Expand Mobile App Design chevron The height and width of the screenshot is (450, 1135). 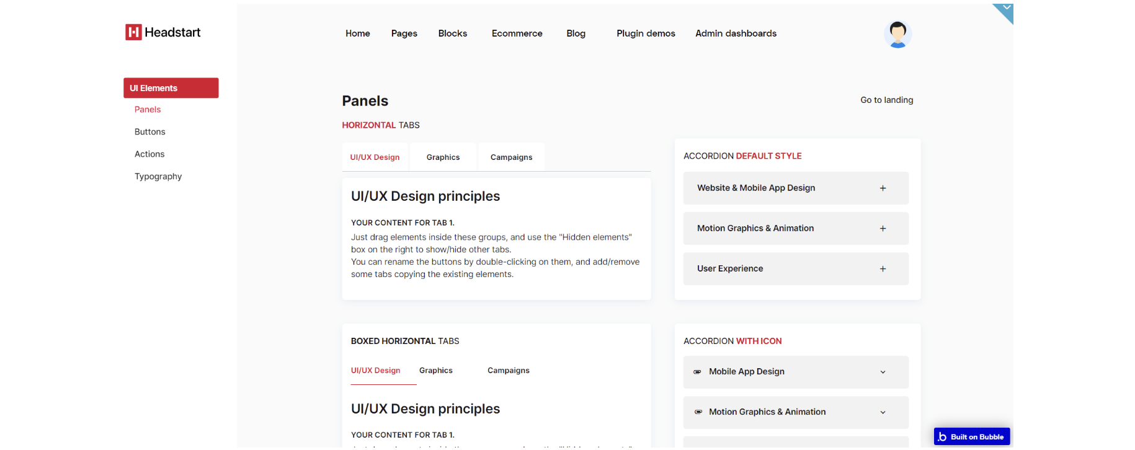tap(883, 372)
